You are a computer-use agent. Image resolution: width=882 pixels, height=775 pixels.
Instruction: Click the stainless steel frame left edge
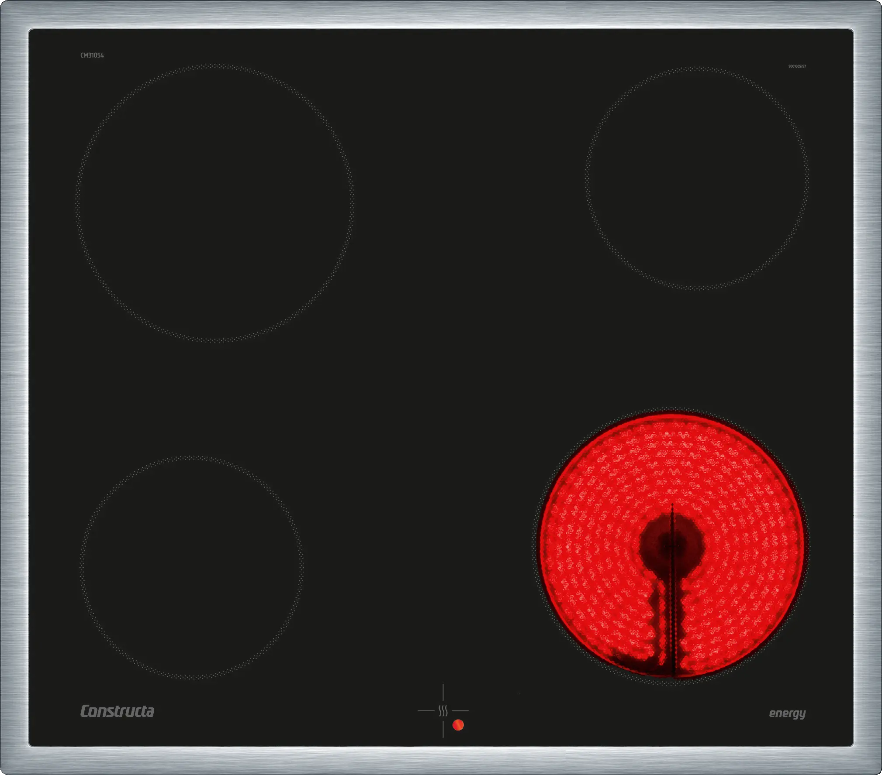14,387
